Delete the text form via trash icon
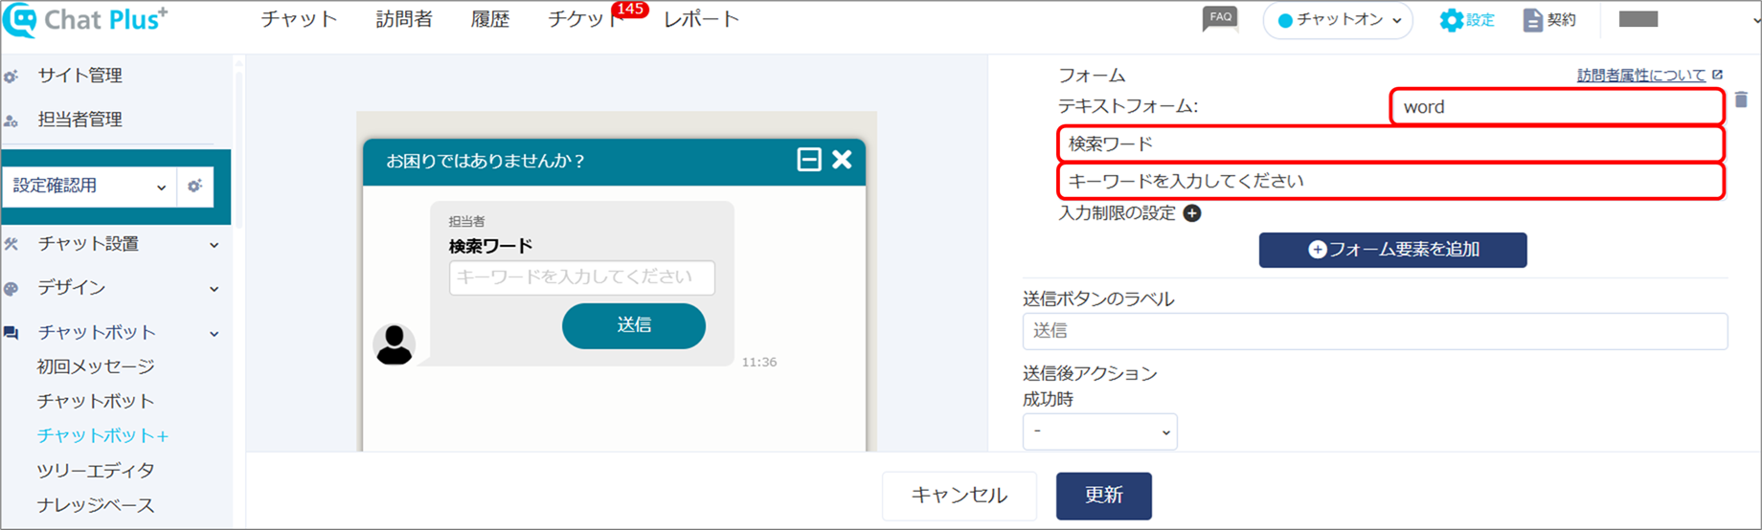This screenshot has height=530, width=1762. [x=1741, y=99]
